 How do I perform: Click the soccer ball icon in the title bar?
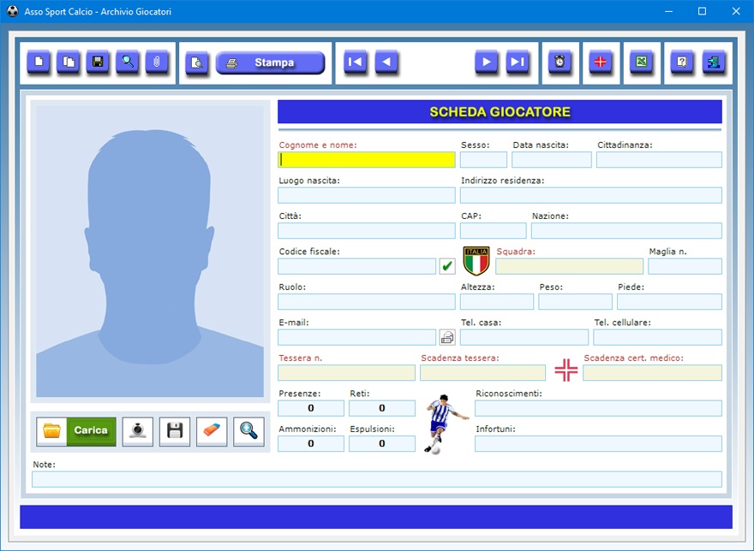(x=13, y=11)
